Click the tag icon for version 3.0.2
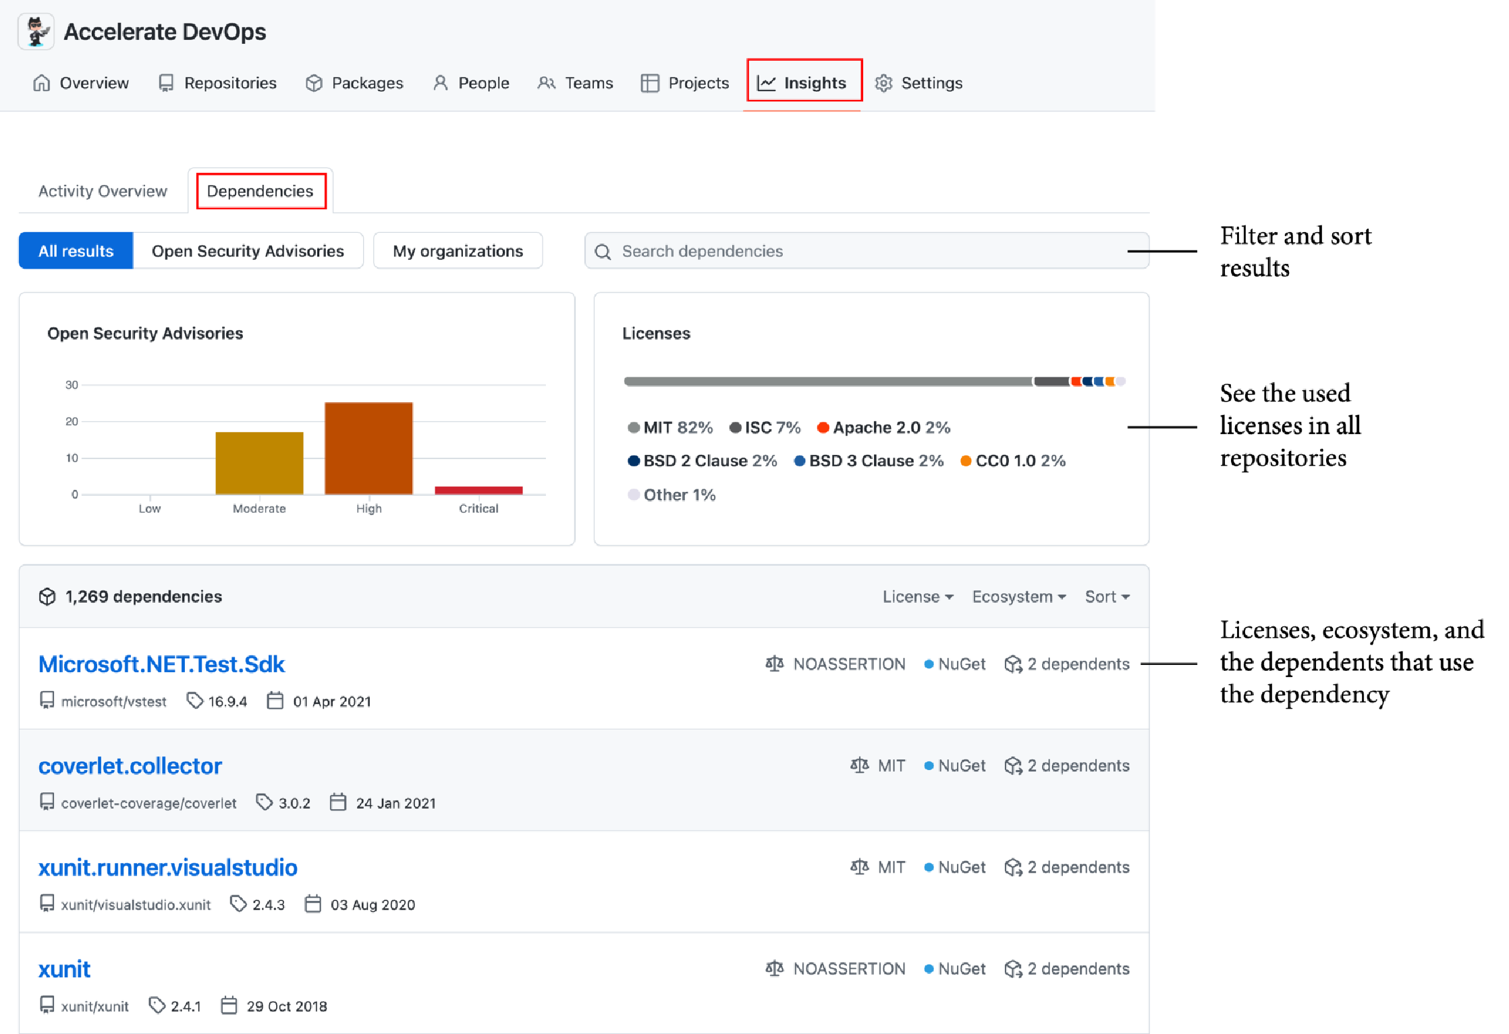1509x1034 pixels. 265,802
